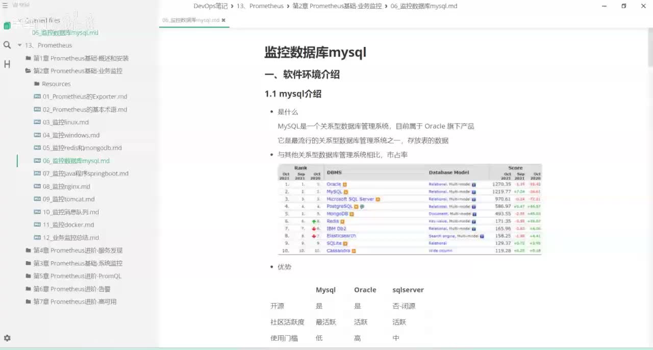
Task: Click the folder icon of 第1章 Prometheus基础-概述和安装
Action: [29, 58]
